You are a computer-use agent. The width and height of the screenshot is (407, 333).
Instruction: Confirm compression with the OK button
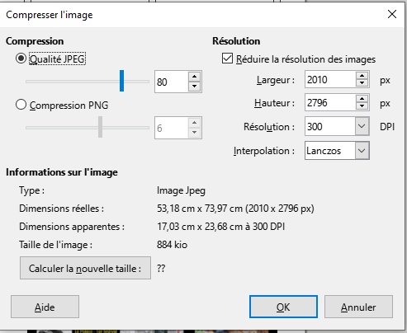pyautogui.click(x=283, y=307)
